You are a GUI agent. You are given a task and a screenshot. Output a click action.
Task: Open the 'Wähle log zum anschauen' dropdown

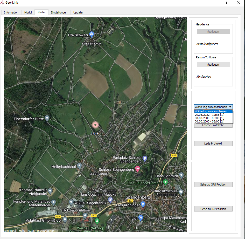[213, 107]
